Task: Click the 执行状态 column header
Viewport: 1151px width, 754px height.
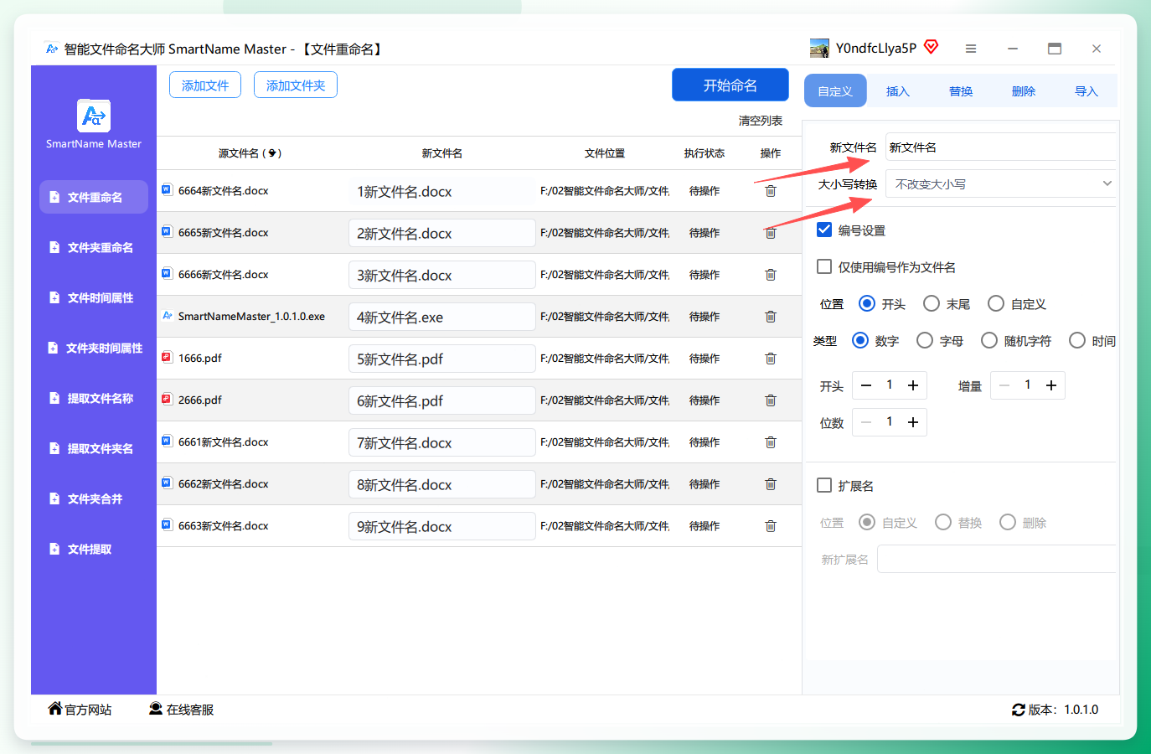Action: (704, 153)
